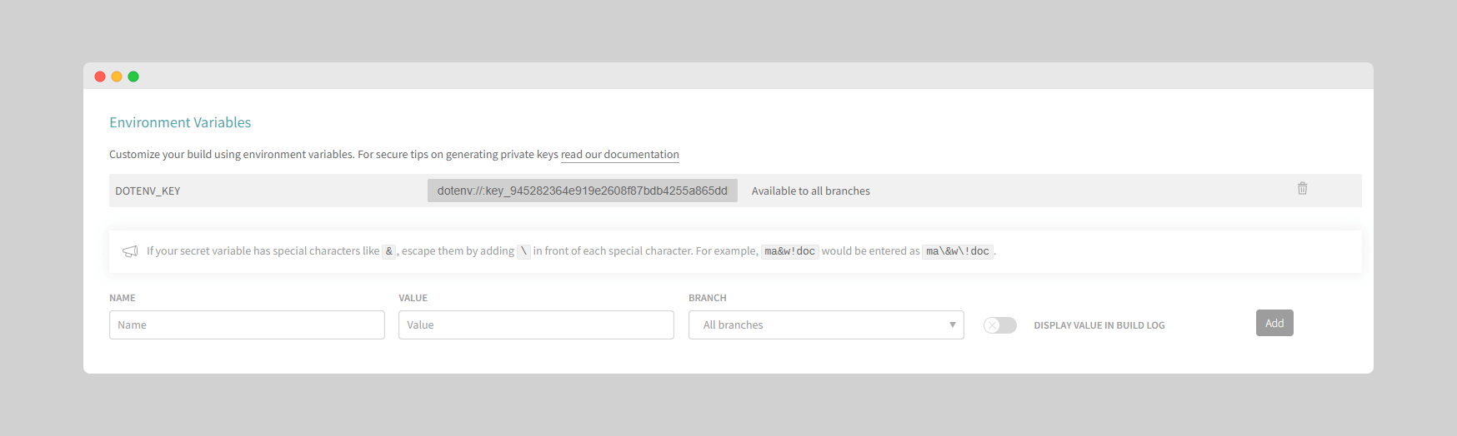The image size is (1457, 436).
Task: Click the Environment Variables heading
Action: click(180, 122)
